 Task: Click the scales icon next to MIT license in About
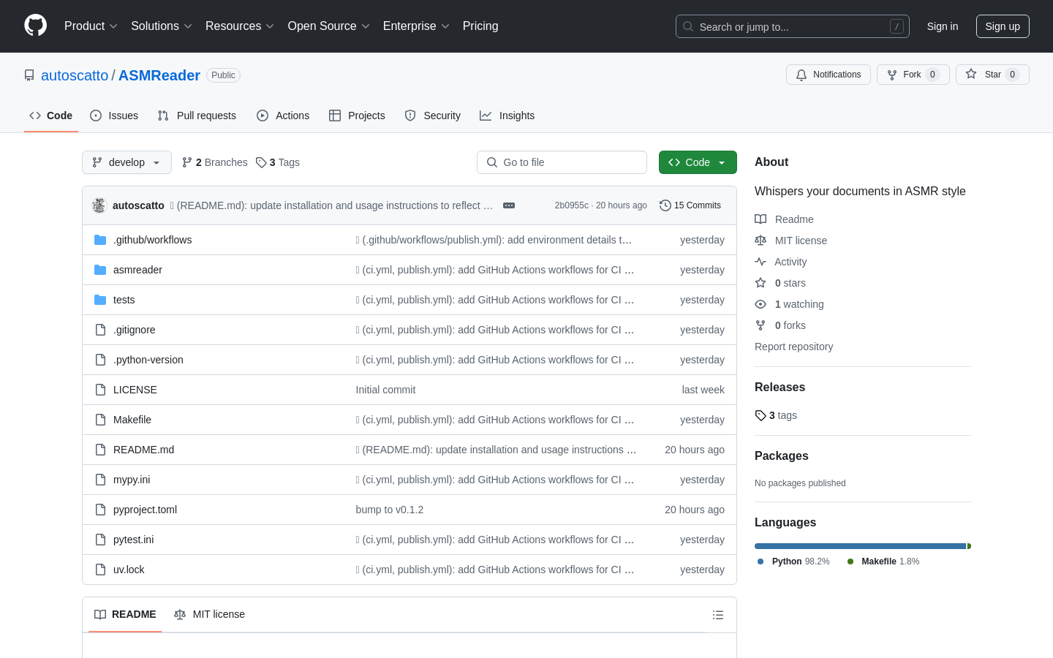760,241
